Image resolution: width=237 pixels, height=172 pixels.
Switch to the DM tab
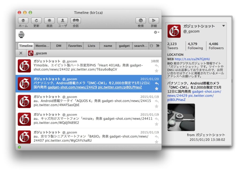point(59,46)
